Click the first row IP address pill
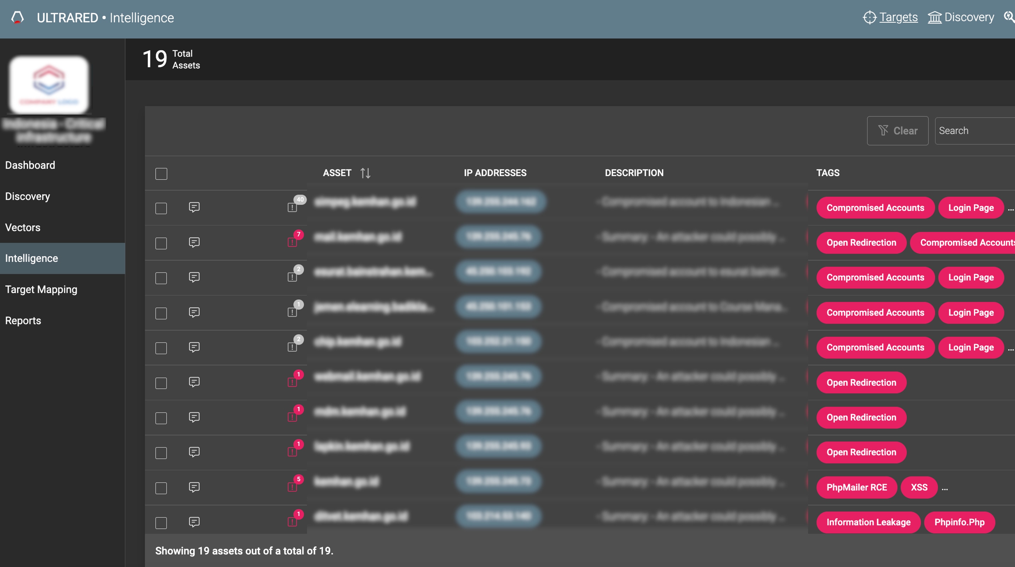Screen dimensions: 1015x567 (x=501, y=202)
